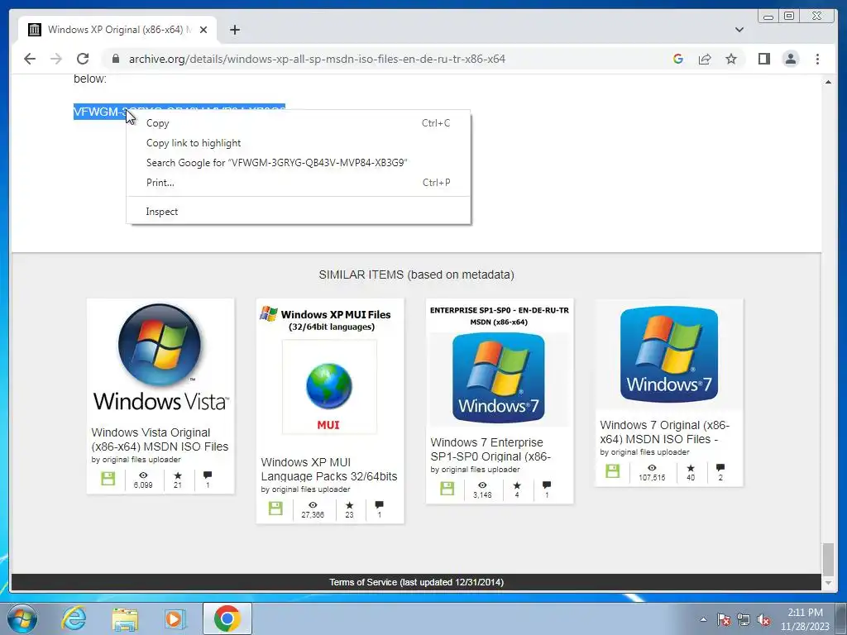Select the Windows XP Original tab
Image resolution: width=847 pixels, height=635 pixels.
[x=117, y=30]
